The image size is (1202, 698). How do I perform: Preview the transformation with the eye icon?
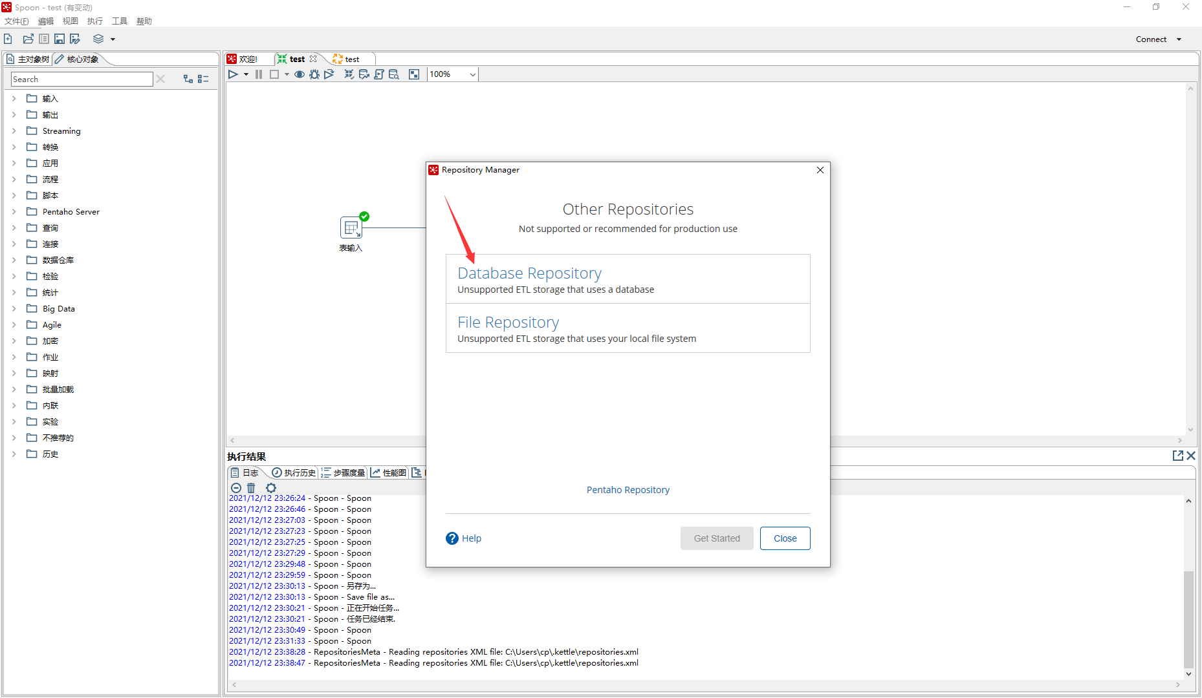tap(300, 74)
